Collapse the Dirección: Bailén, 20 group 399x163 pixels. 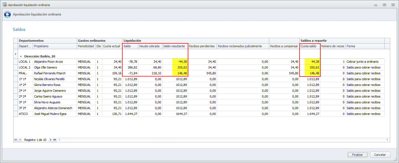click(21, 56)
